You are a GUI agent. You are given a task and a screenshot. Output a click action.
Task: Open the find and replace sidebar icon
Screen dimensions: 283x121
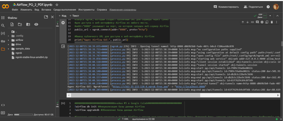3,25
